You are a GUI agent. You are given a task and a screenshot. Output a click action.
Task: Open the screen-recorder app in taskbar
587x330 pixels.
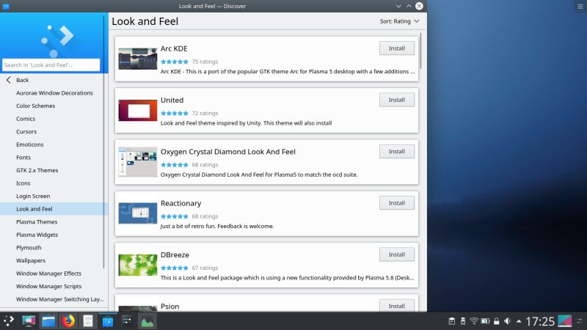[29, 321]
